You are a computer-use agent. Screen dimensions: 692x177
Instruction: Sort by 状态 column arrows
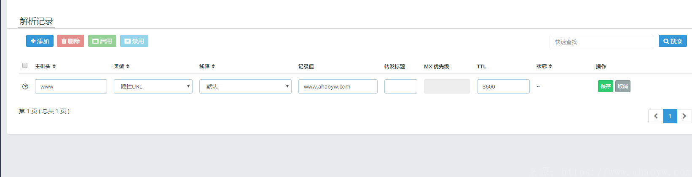(x=550, y=66)
